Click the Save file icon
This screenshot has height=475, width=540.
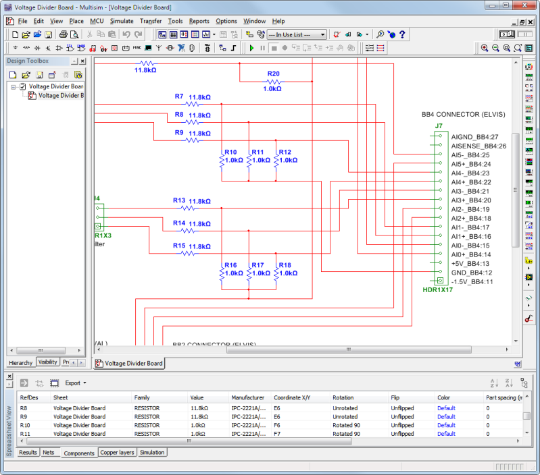49,34
